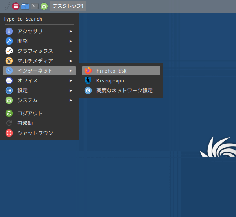Viewport: 236px width, 217px height.
Task: Expand the 設定 submenu arrow
Action: point(71,91)
